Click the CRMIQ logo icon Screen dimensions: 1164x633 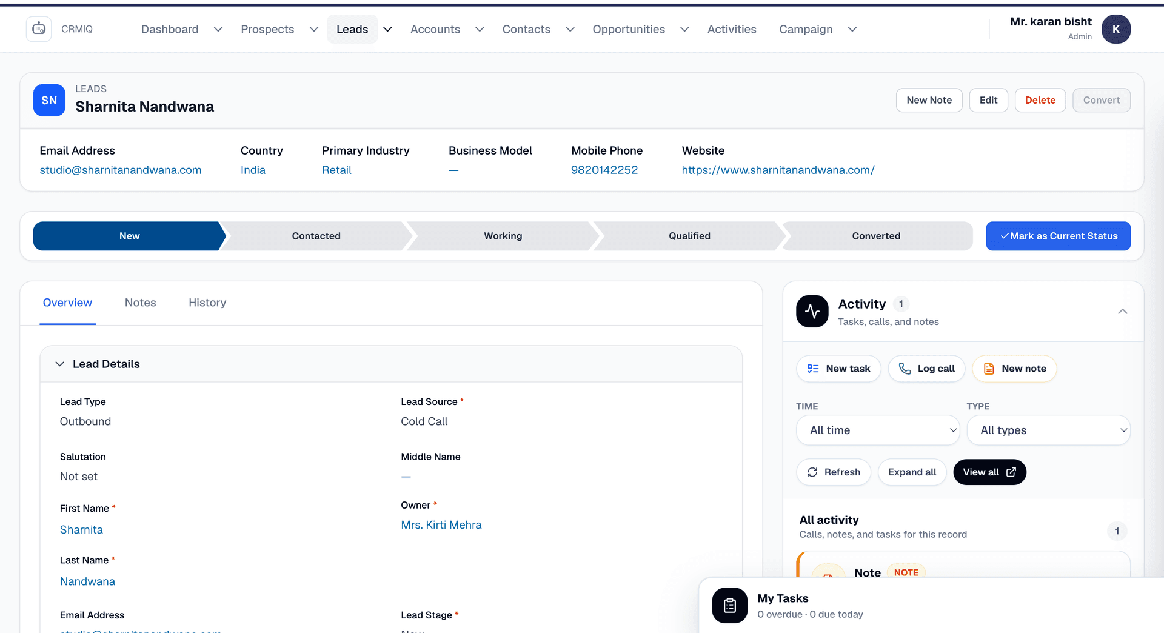(39, 28)
